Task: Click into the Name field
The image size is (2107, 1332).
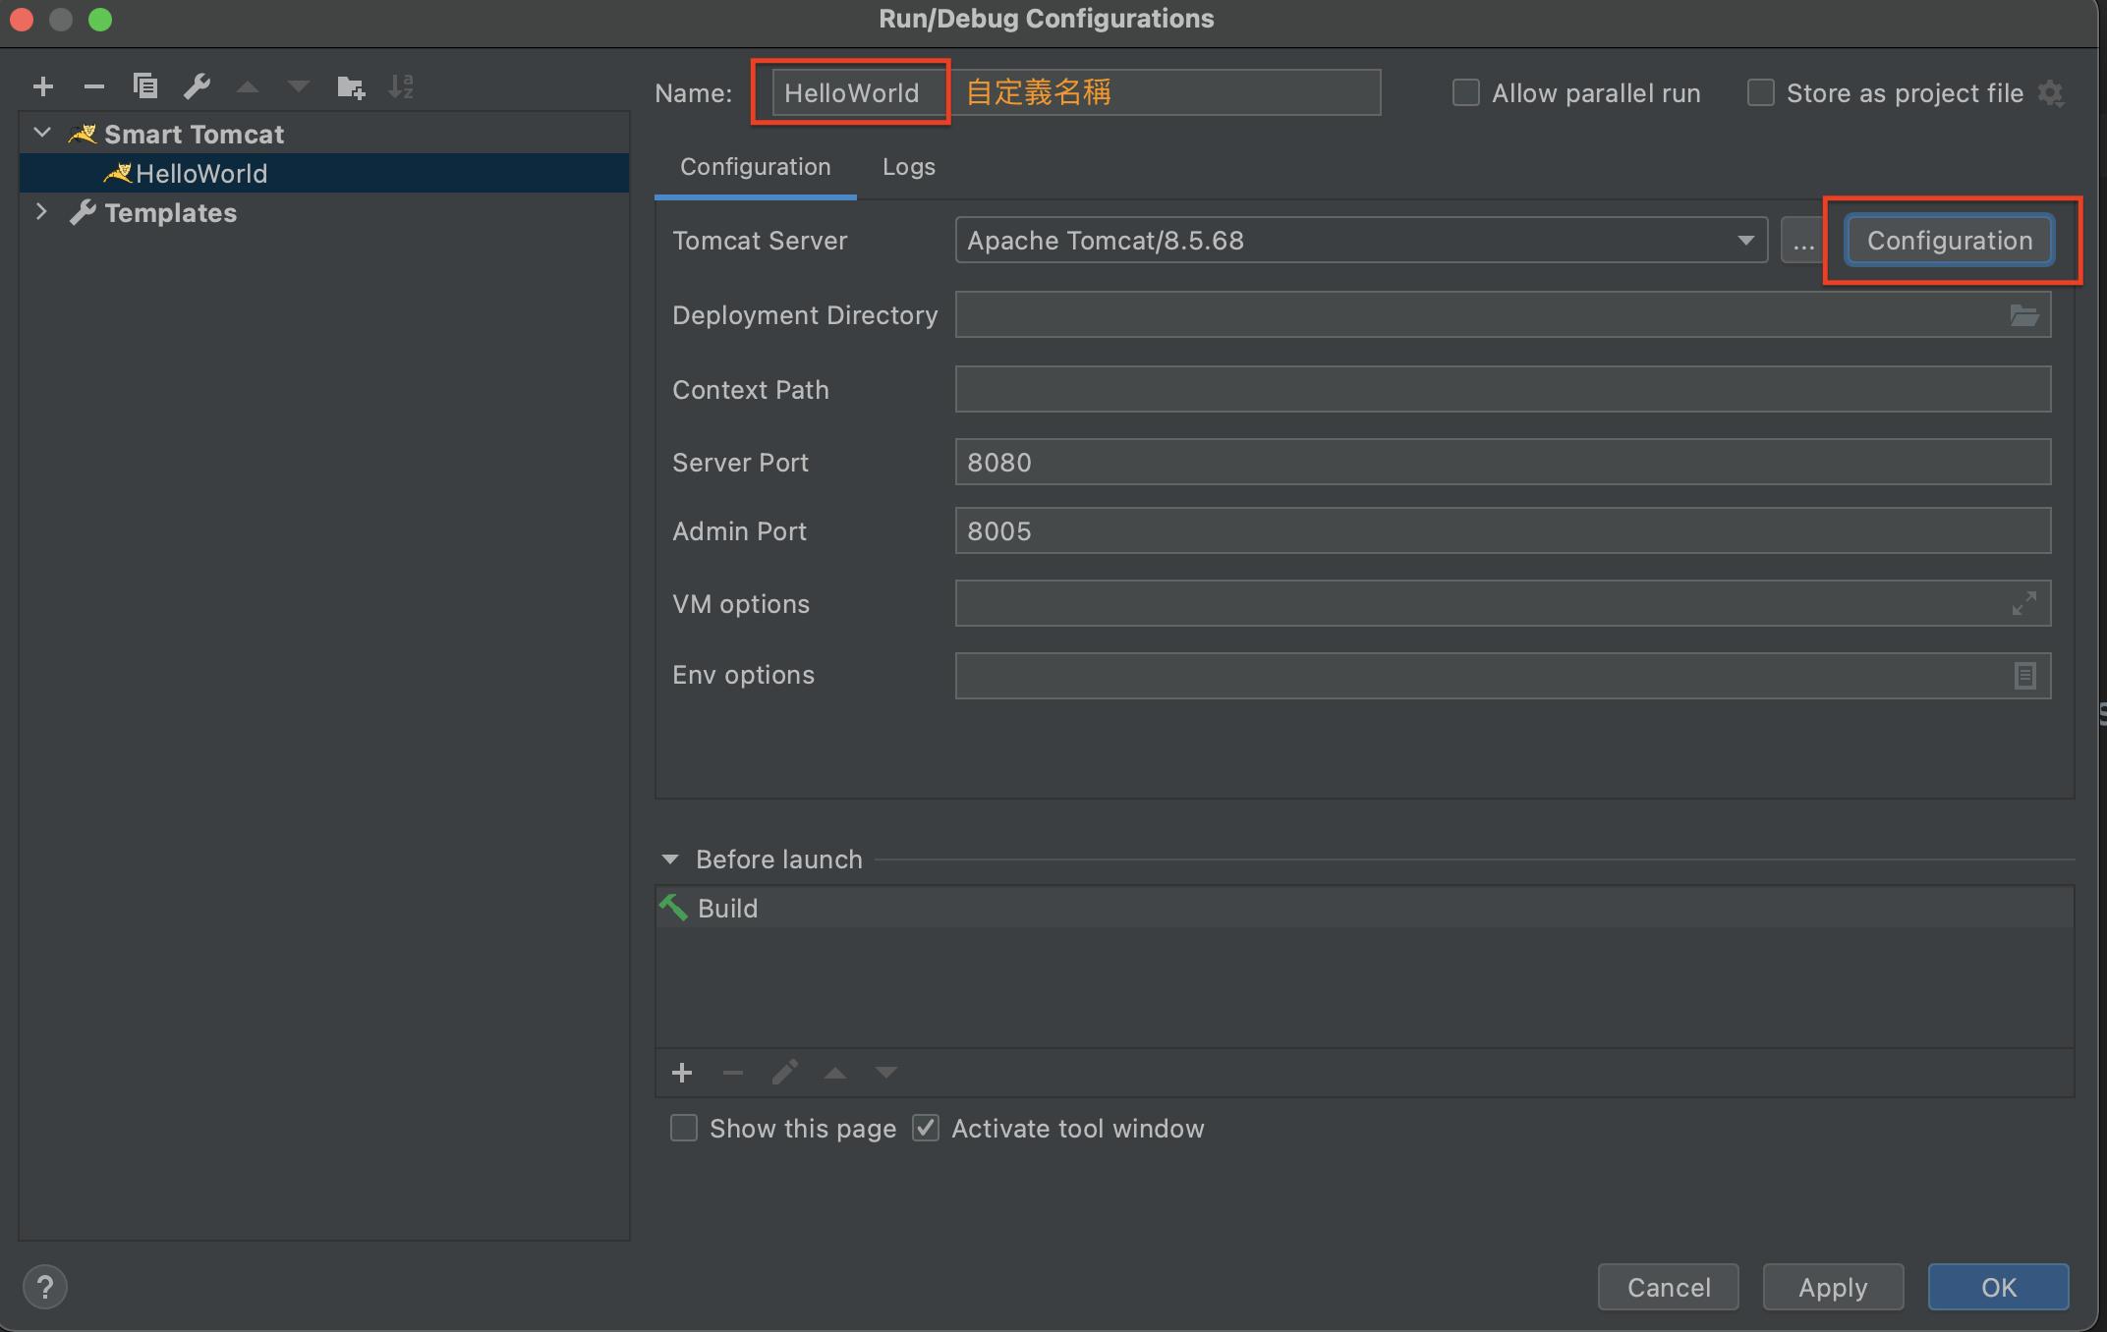Action: pyautogui.click(x=1076, y=93)
